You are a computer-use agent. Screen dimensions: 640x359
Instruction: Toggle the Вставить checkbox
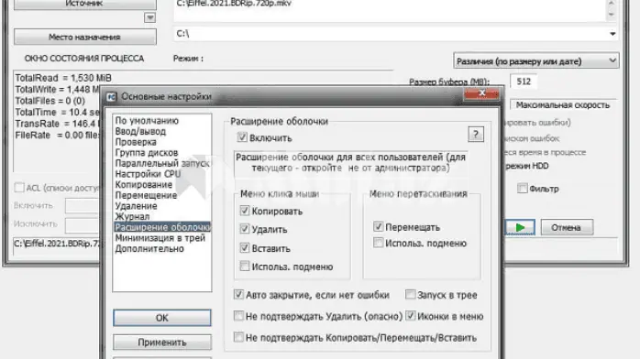pos(245,247)
